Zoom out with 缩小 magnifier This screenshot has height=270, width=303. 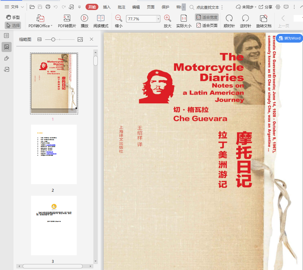(119, 18)
